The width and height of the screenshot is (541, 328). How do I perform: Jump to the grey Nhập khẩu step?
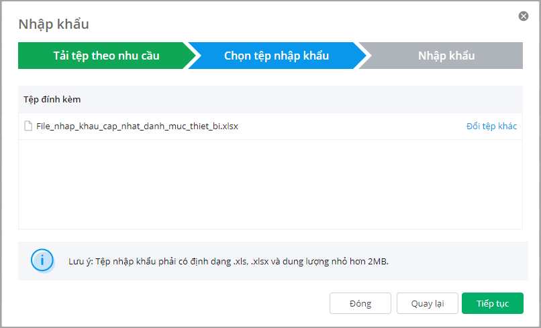point(446,56)
